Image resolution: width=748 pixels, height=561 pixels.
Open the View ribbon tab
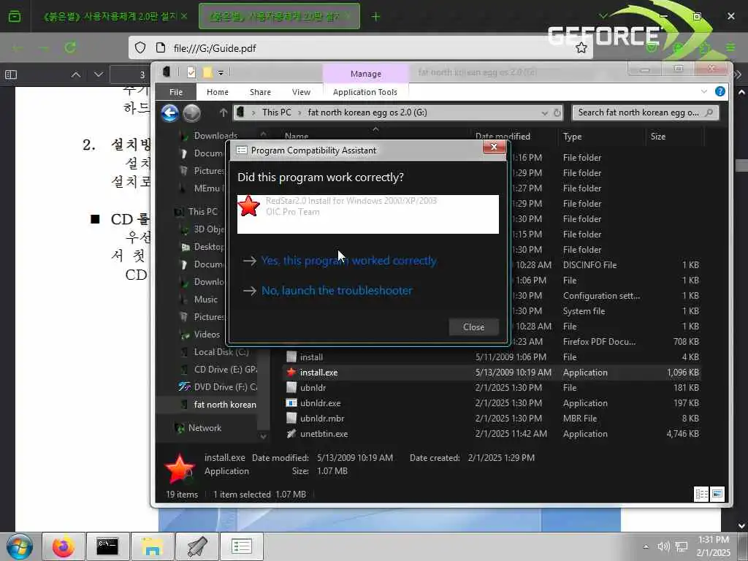(x=301, y=92)
